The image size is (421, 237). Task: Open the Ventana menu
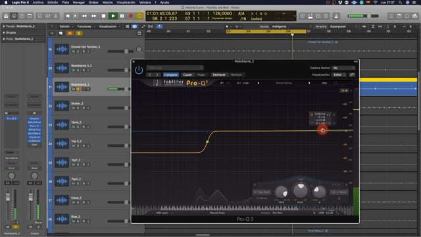(x=145, y=3)
